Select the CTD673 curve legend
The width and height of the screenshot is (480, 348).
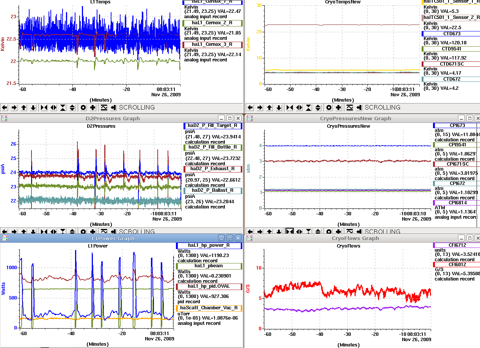pyautogui.click(x=451, y=33)
